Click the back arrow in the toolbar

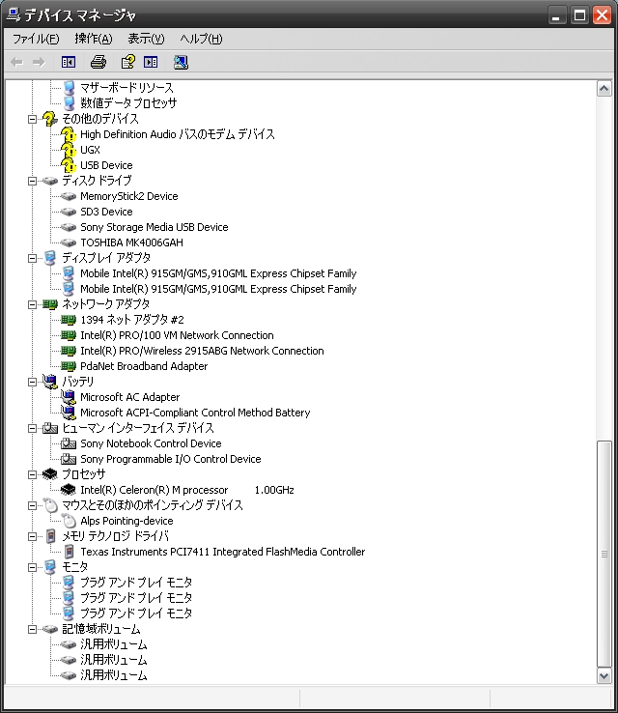pos(16,62)
